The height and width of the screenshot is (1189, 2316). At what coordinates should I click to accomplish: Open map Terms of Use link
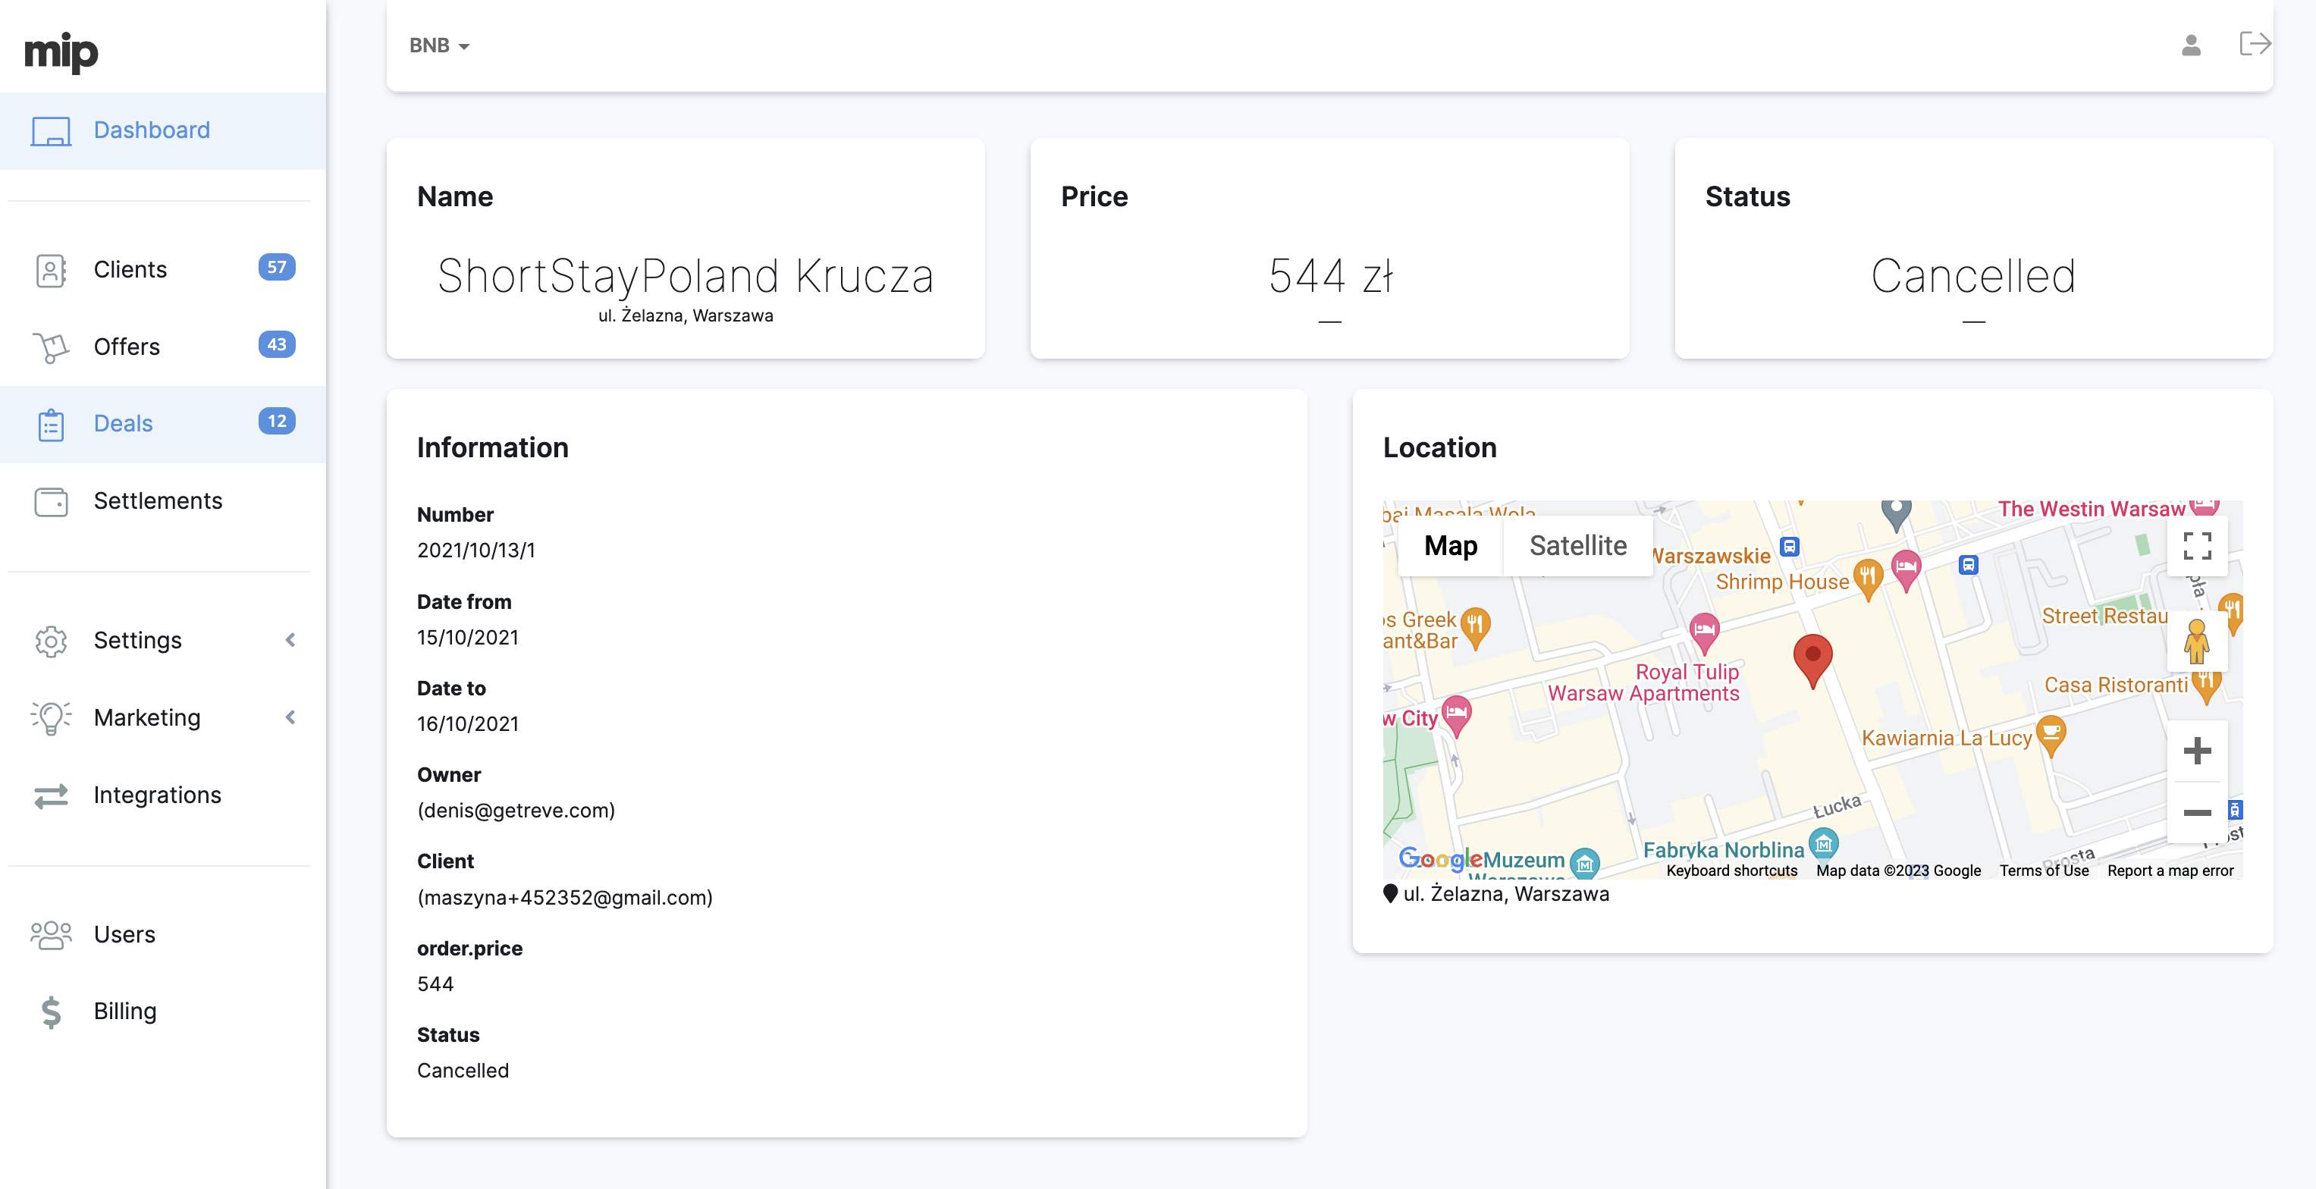coord(2043,870)
